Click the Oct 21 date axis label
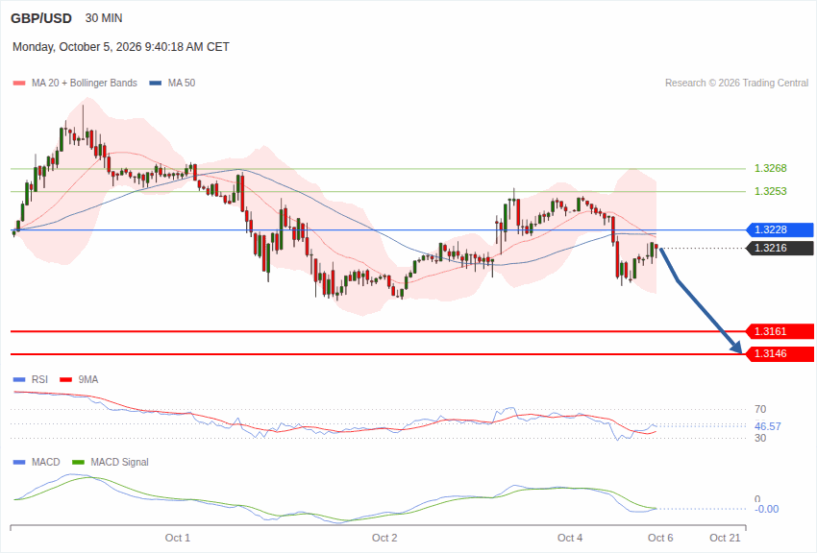The image size is (817, 553). [725, 538]
